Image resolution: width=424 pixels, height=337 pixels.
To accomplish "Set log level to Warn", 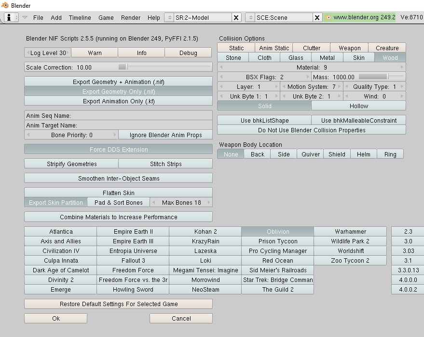I will 95,53.
